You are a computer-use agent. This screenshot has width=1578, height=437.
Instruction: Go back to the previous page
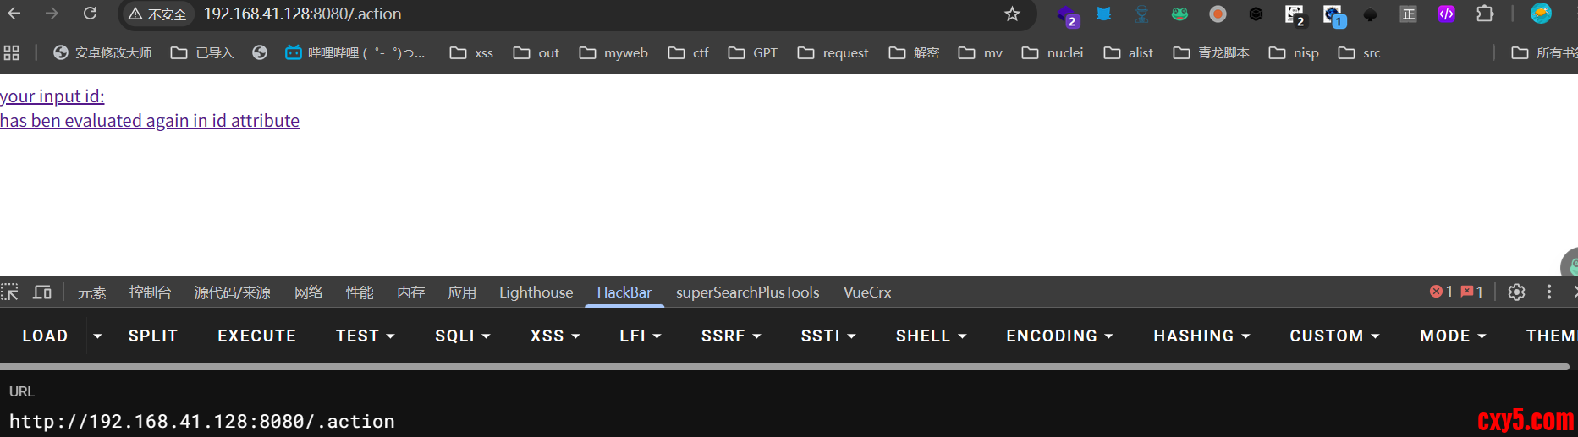tap(14, 14)
